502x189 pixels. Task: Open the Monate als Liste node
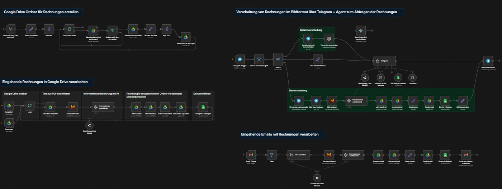click(x=150, y=29)
